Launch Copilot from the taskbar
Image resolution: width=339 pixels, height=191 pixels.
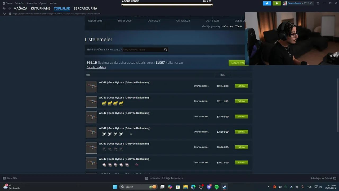tap(170, 187)
